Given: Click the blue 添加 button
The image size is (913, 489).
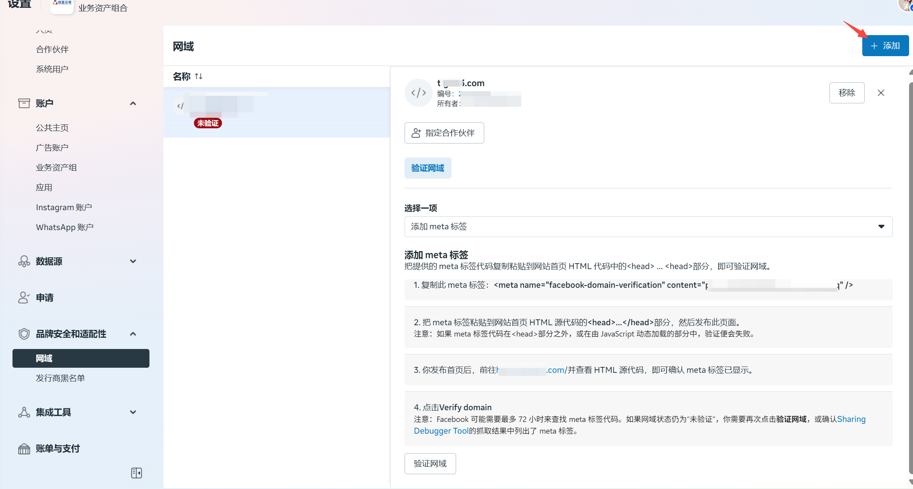Looking at the screenshot, I should coord(885,46).
